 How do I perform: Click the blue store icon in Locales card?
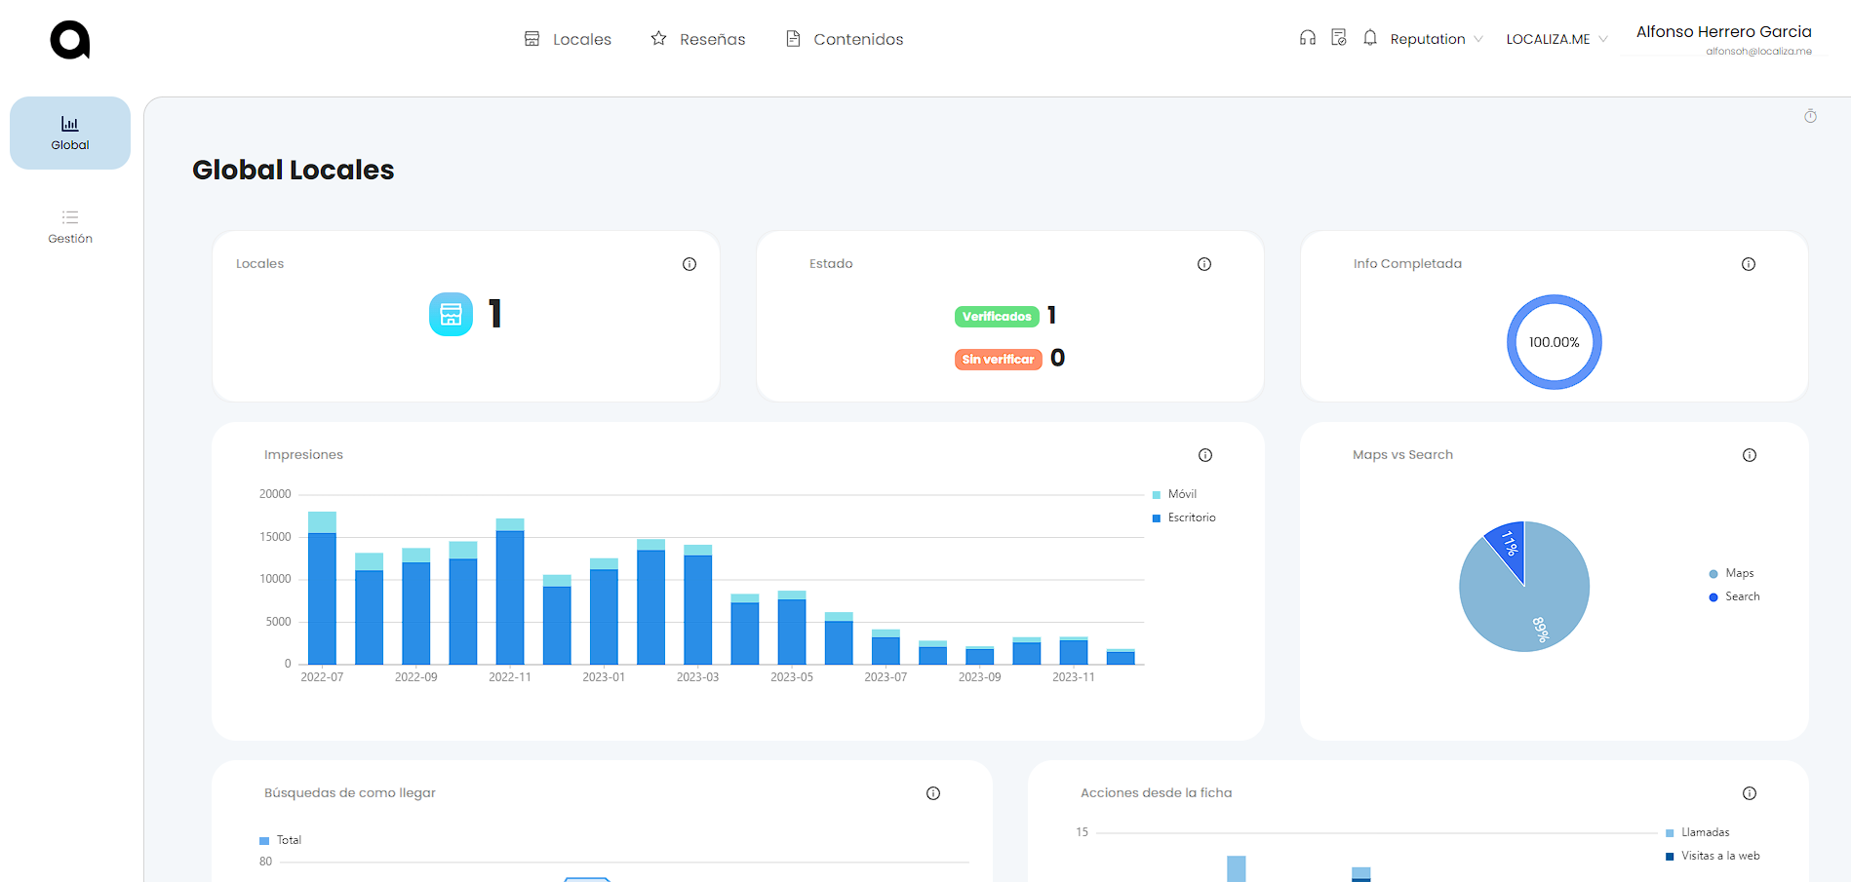[x=451, y=314]
